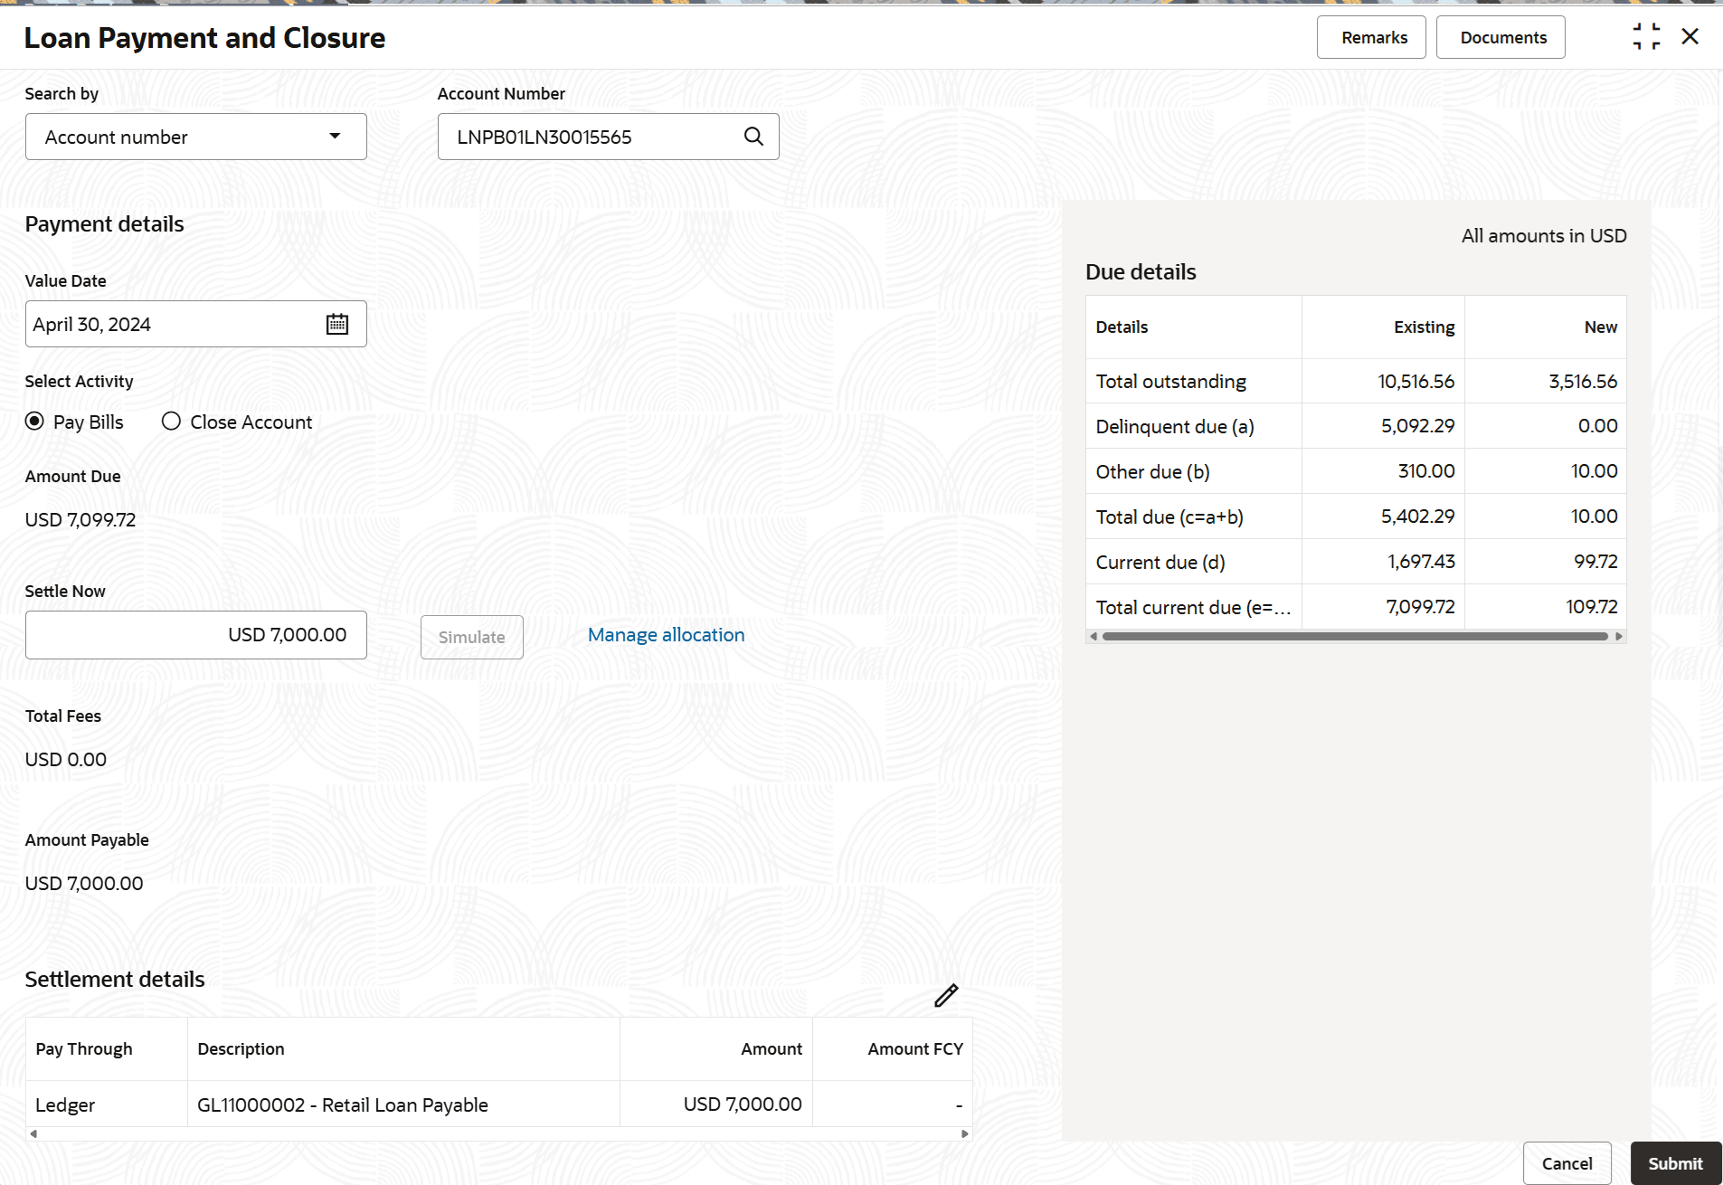This screenshot has height=1185, width=1723.
Task: Click the collapse screen icon in header
Action: coord(1646,37)
